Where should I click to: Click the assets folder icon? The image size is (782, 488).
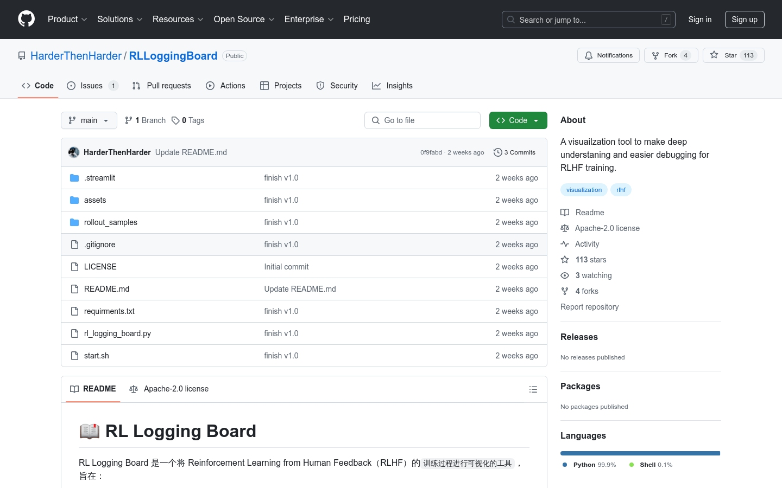coord(74,200)
